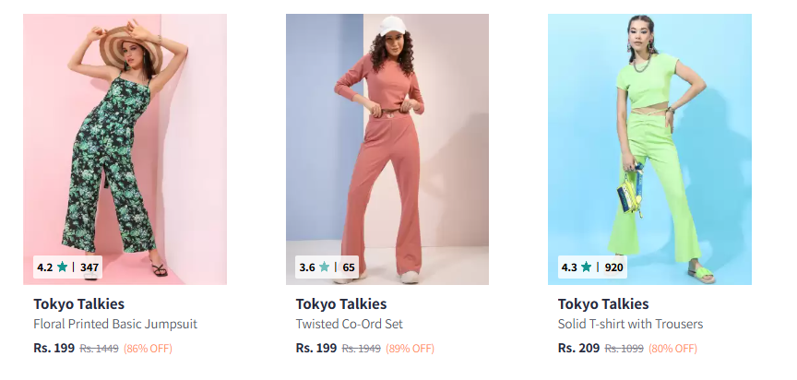Click the 89% OFF discount label

(410, 349)
